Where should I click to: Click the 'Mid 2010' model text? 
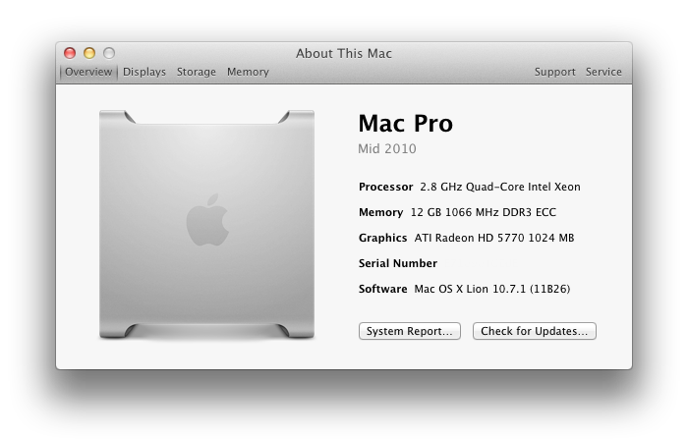[387, 148]
